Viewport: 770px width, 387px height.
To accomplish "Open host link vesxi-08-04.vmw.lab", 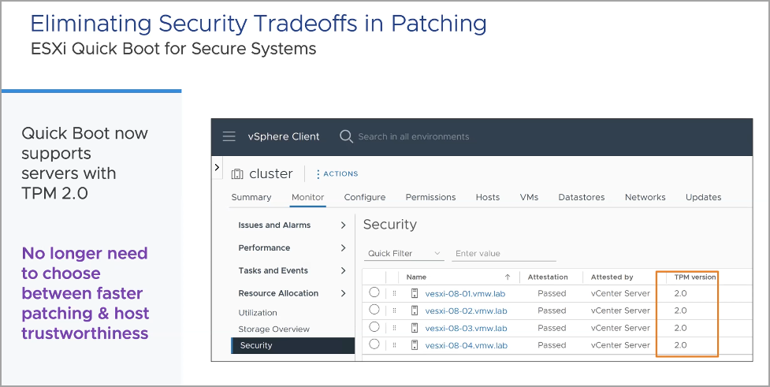I will point(466,345).
